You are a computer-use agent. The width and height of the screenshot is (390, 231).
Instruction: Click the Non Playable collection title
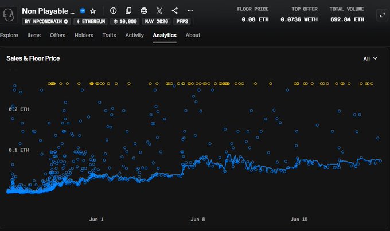coord(48,11)
